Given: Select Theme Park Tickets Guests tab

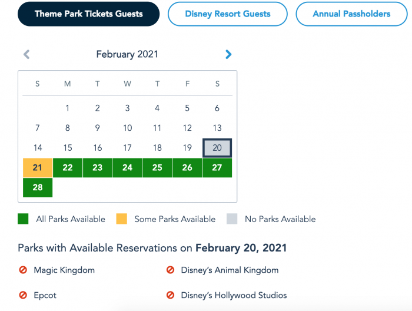Looking at the screenshot, I should 88,14.
